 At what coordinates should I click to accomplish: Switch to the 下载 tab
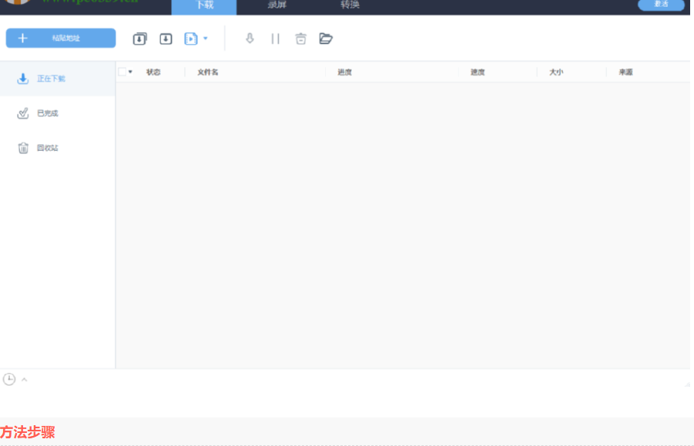coord(204,6)
